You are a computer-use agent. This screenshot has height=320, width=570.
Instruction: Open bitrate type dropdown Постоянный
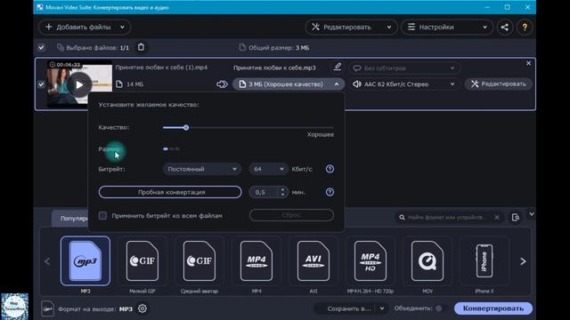[x=202, y=169]
